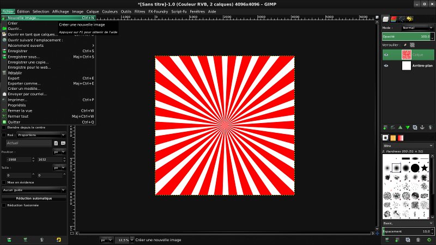The width and height of the screenshot is (436, 245).
Task: Choose 'Imprimer...' from the menu
Action: point(49,100)
